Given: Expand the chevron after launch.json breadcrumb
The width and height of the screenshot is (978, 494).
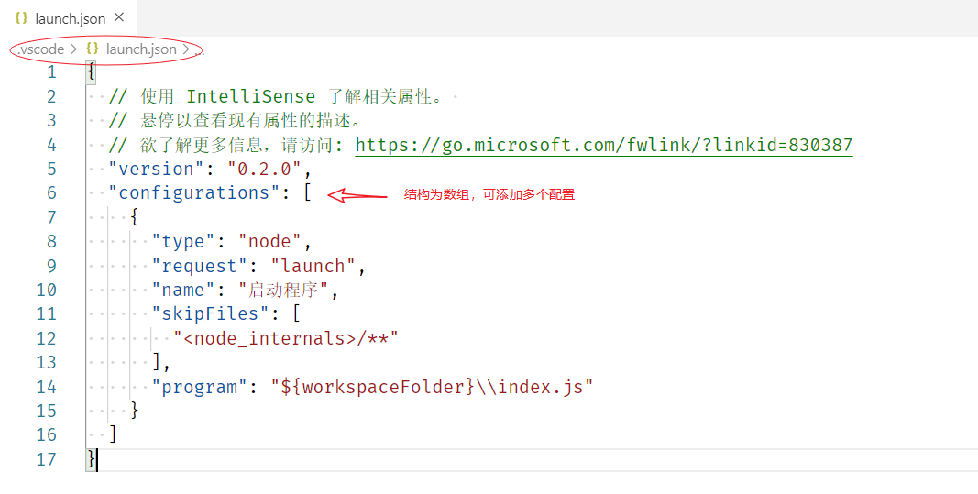Looking at the screenshot, I should 186,49.
